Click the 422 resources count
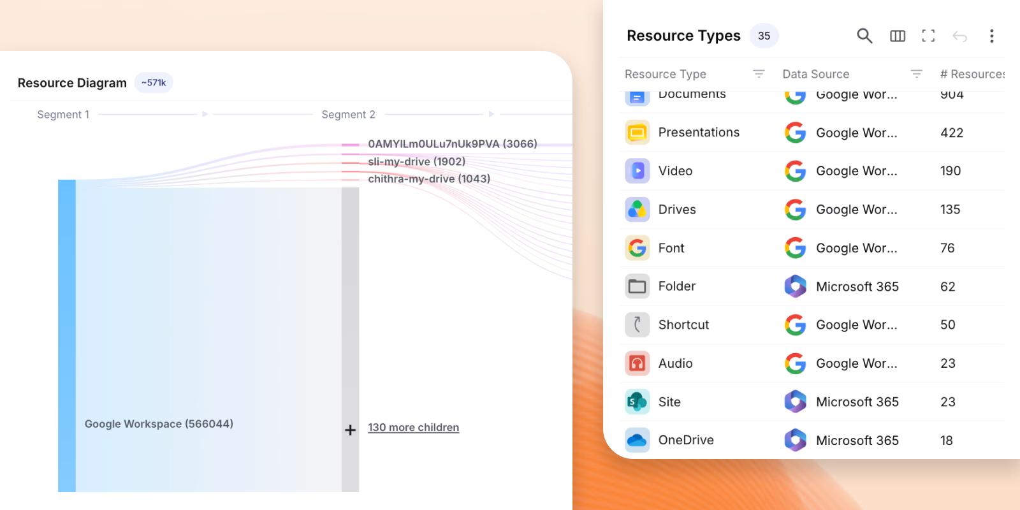Screen dimensions: 1020x510 [952, 133]
